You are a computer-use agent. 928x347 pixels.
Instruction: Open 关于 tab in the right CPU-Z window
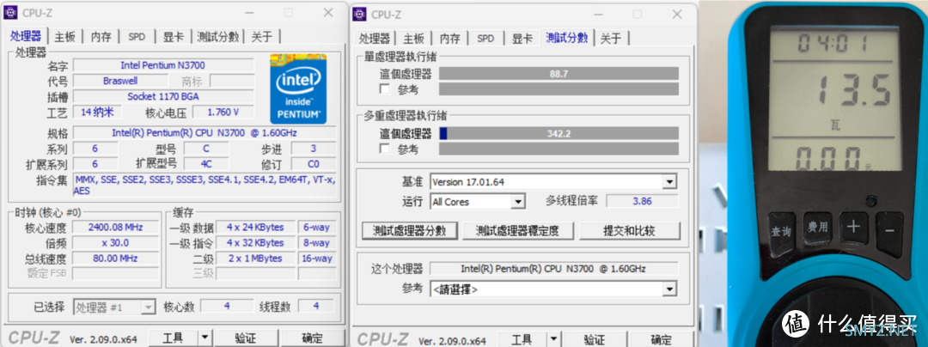coord(611,39)
